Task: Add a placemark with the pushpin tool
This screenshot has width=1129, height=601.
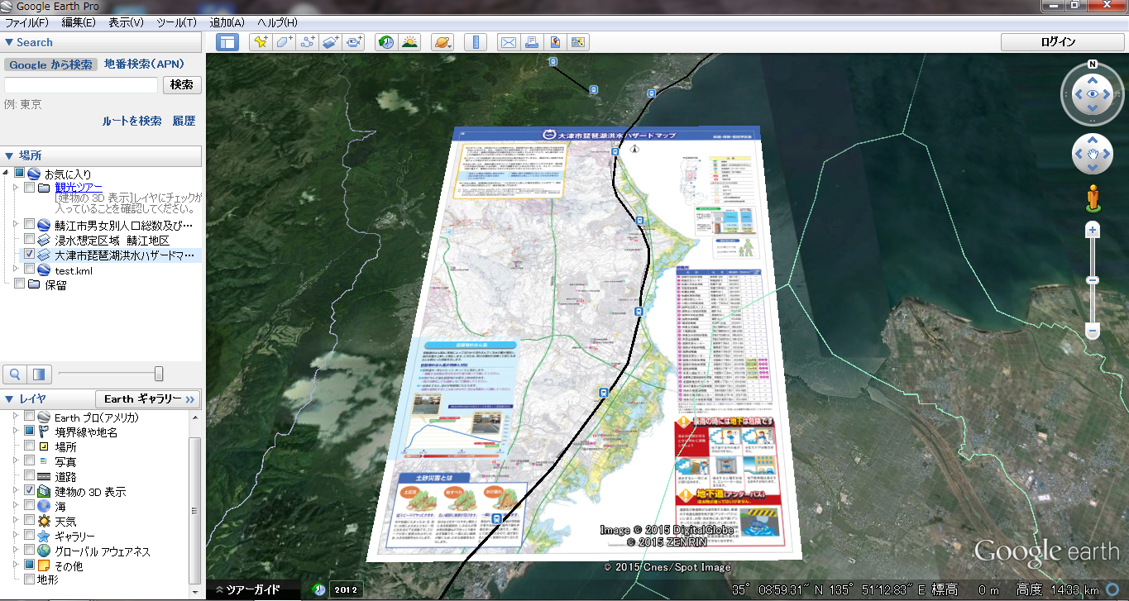Action: [x=261, y=42]
